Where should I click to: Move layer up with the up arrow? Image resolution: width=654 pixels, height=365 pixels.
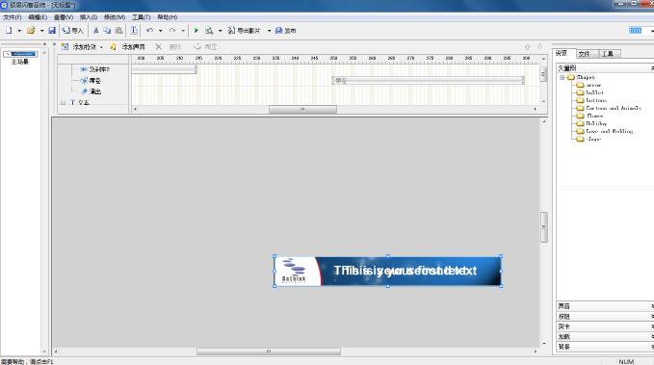tap(527, 47)
